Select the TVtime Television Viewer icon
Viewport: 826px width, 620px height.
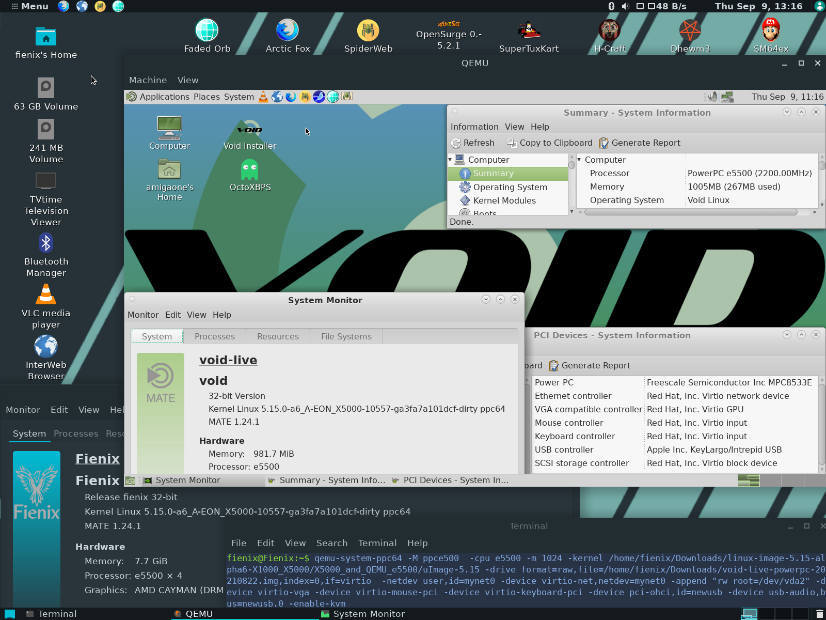click(x=46, y=199)
